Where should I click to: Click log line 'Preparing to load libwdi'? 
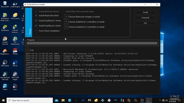coord(59,72)
